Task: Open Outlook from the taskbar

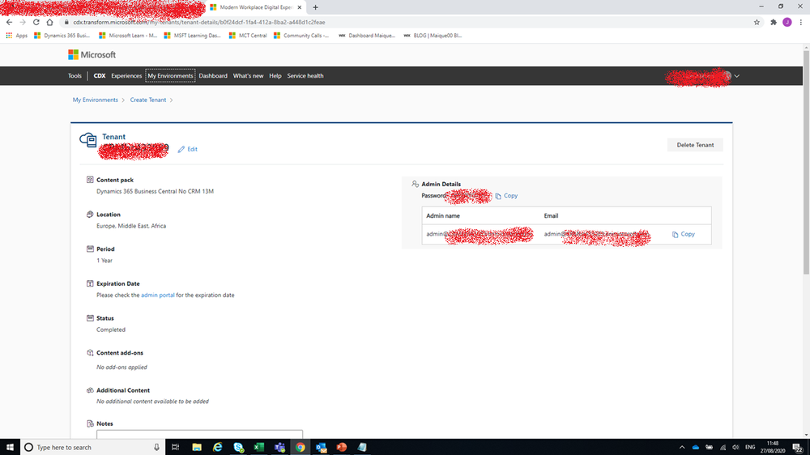Action: (x=321, y=447)
